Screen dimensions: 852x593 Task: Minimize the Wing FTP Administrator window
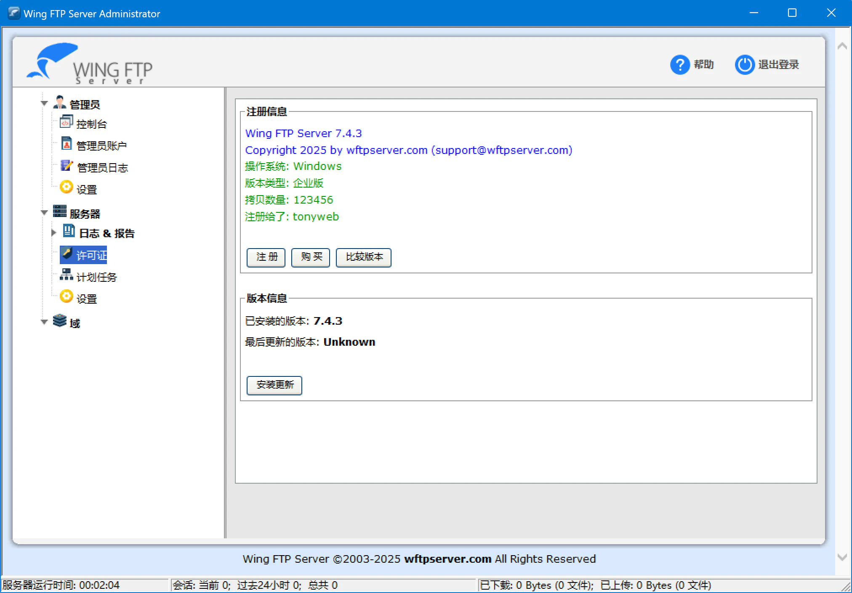(x=754, y=13)
